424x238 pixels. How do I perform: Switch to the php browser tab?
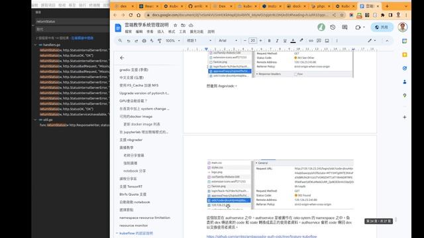(x=321, y=6)
